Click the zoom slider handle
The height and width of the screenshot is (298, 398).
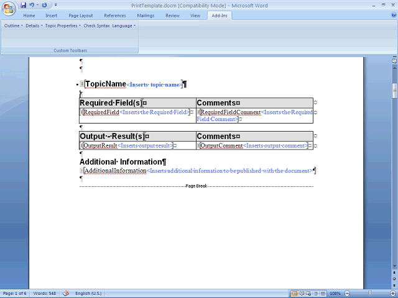[371, 294]
